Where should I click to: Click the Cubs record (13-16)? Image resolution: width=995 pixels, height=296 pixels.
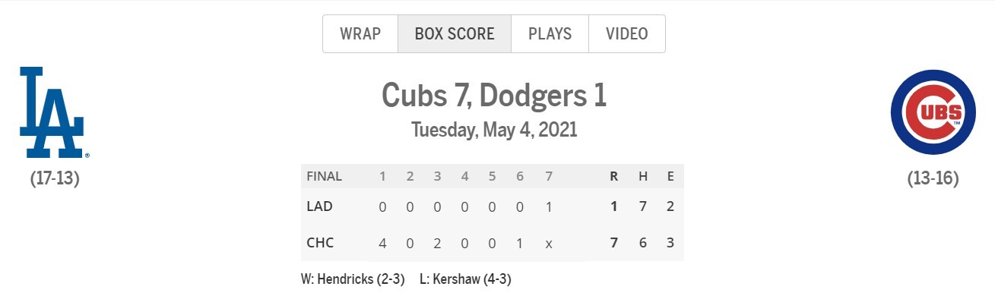[933, 179]
